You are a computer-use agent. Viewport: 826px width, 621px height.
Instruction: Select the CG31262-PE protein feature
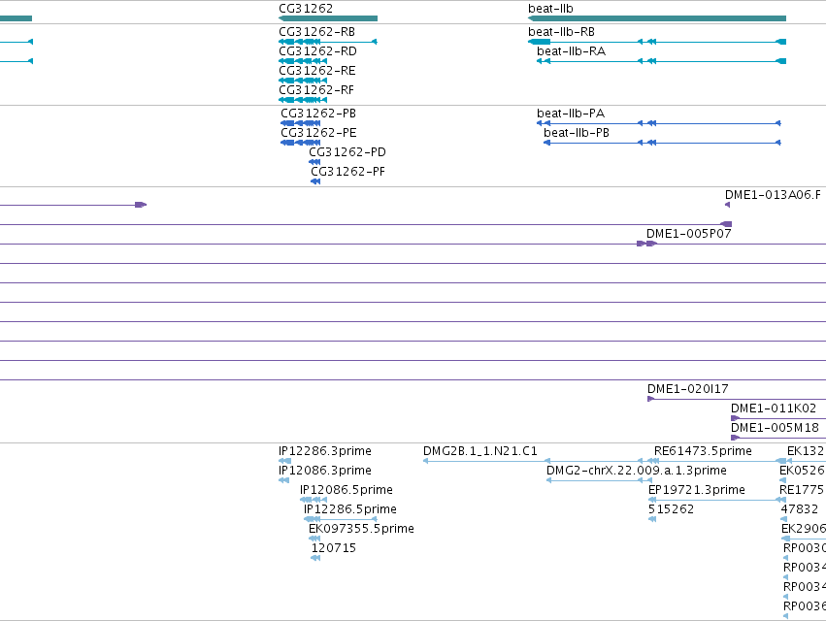coord(300,143)
